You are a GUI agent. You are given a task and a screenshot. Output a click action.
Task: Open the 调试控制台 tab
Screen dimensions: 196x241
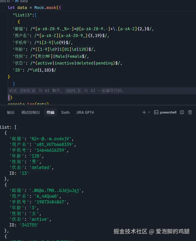coord(30,112)
